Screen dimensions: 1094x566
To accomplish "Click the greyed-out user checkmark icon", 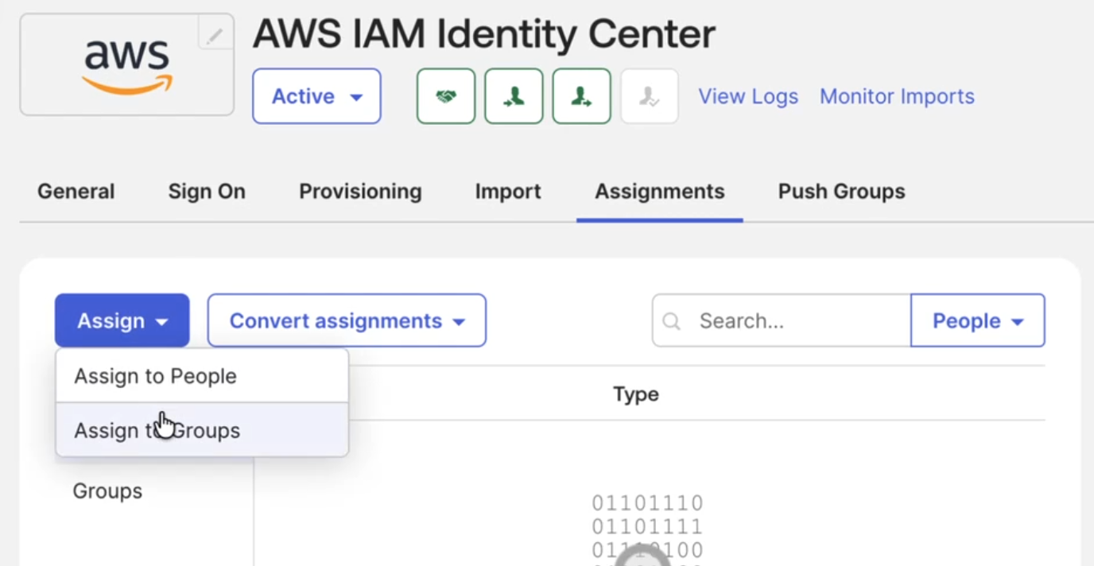I will coord(650,96).
